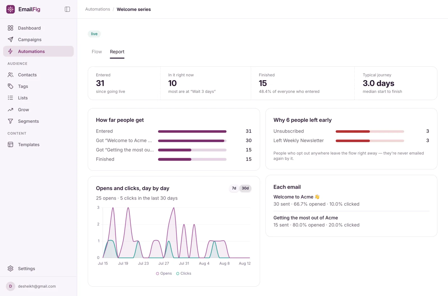Select the Report tab

pos(117,52)
